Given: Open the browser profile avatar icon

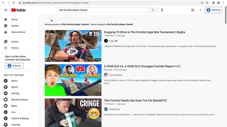Looking at the screenshot, I should click(x=218, y=2).
